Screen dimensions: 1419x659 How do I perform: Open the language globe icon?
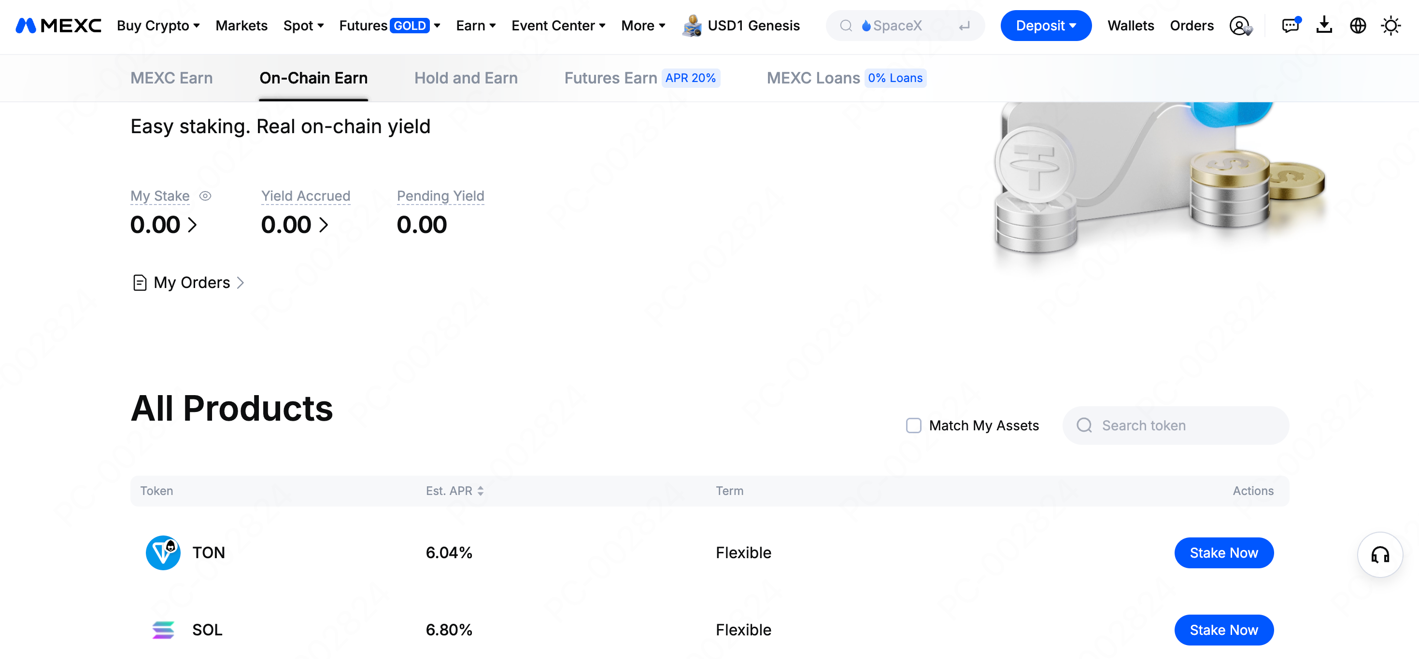1358,26
